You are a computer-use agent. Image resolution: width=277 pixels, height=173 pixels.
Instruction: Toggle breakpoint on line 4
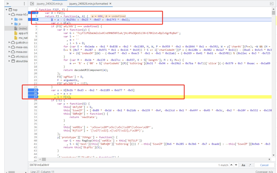point(33,19)
